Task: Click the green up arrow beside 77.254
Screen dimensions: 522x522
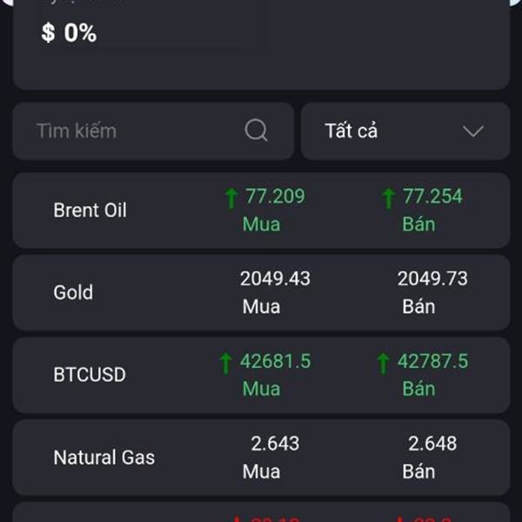Action: [x=389, y=198]
